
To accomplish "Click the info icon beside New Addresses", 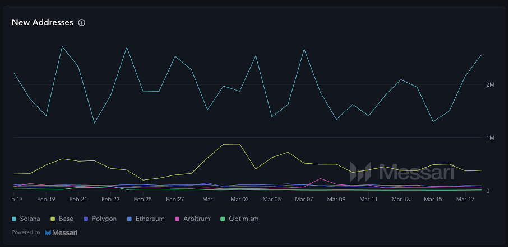I will tap(82, 23).
